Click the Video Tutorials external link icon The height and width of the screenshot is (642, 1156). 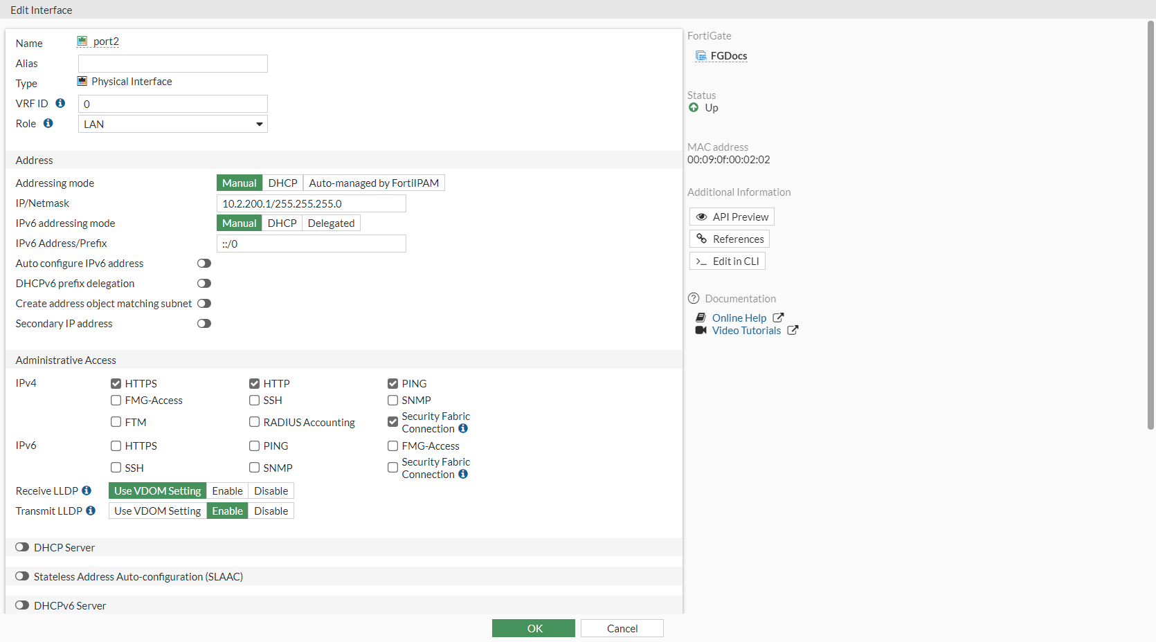tap(793, 330)
